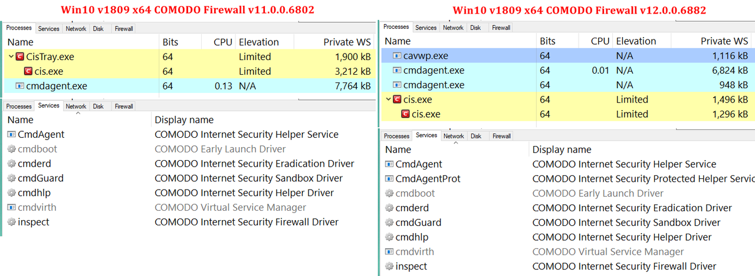Click CmdAgent service icon in v12 services list
755x276 pixels.
[389, 164]
